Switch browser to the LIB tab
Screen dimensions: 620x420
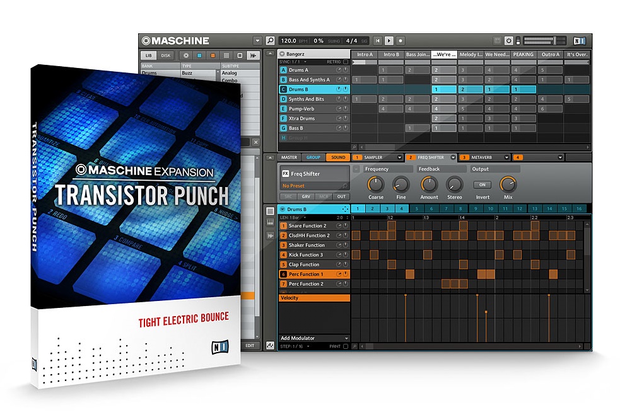point(148,55)
